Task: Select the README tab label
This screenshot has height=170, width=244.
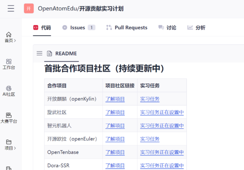Action: click(x=66, y=53)
